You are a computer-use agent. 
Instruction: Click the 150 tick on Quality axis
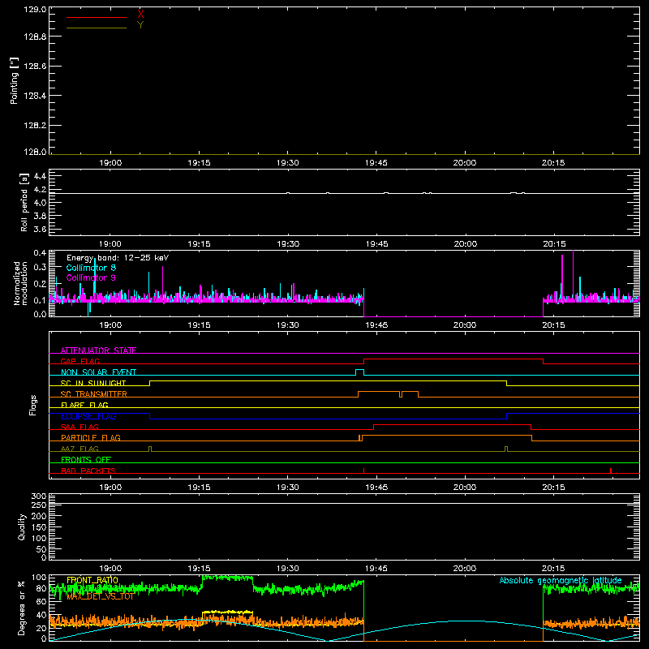(x=39, y=527)
